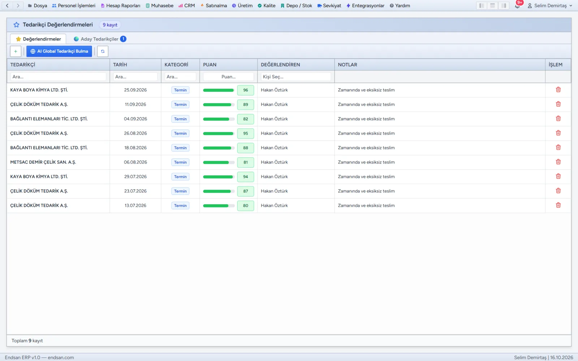Open the notifications bell
The width and height of the screenshot is (578, 361).
517,6
